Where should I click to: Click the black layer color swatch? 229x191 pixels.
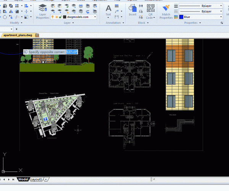pos(65,17)
